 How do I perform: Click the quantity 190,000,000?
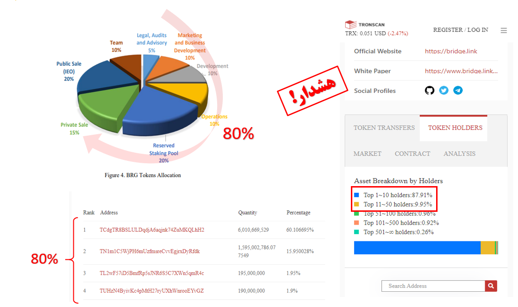[251, 291]
